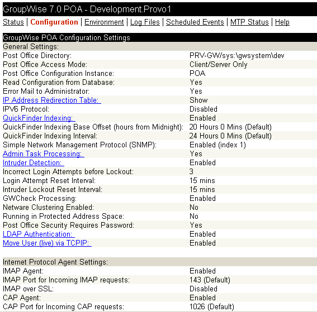Click the 'Login Attempt Reset Interval:' label
Image resolution: width=317 pixels, height=312 pixels.
(49, 180)
